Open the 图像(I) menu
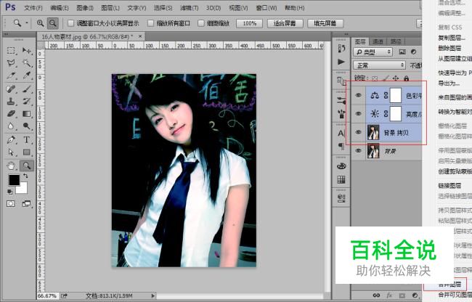The image size is (472, 302). 85,8
